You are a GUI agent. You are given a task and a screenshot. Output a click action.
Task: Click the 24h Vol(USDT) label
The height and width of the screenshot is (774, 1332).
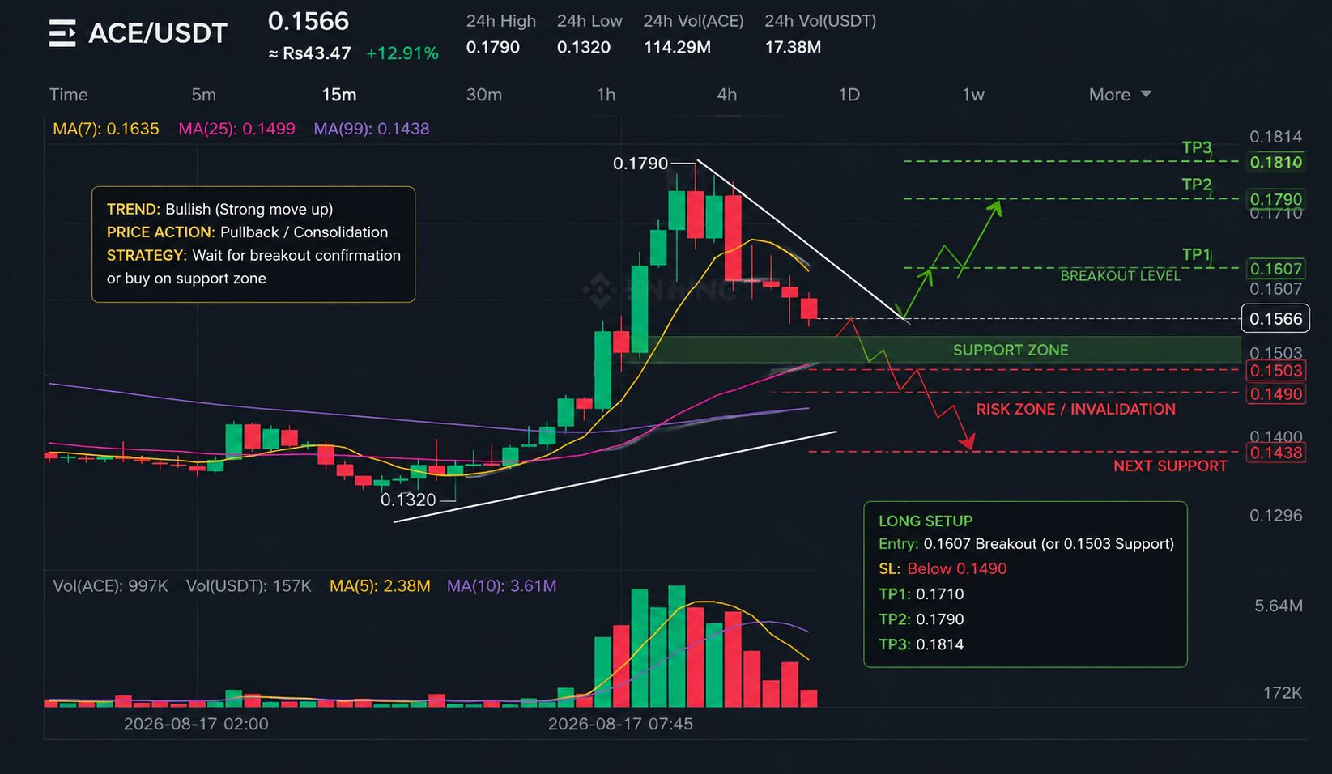point(820,21)
